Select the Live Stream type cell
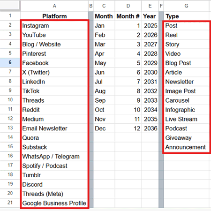 [186, 119]
